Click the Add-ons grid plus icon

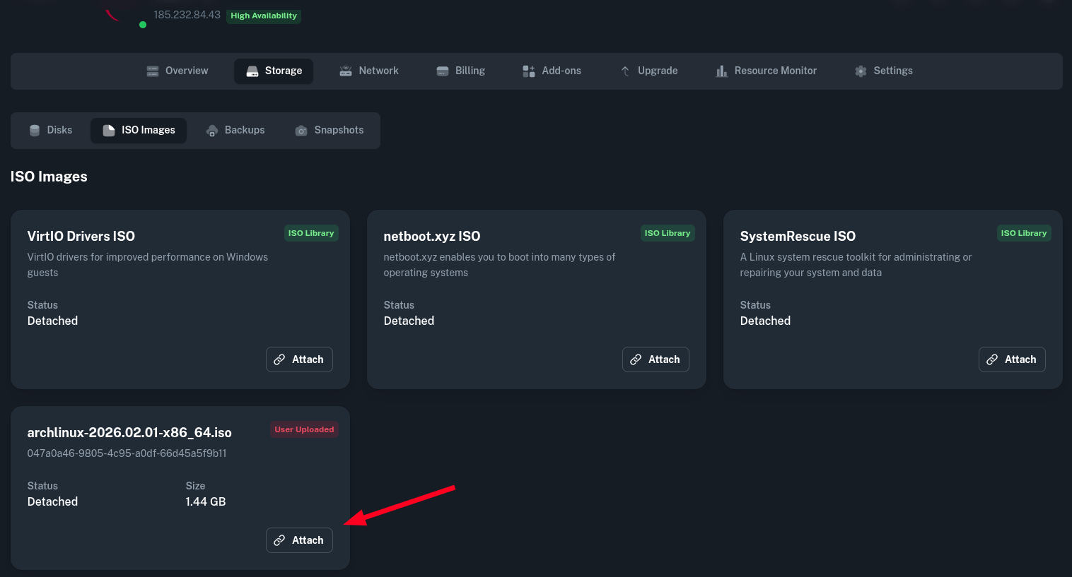[528, 71]
